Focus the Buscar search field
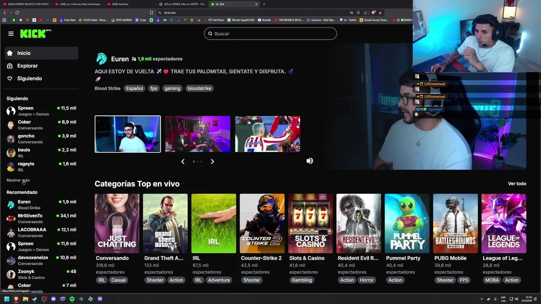 [270, 34]
